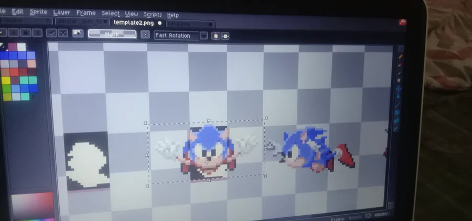Select the Zoom tool

tap(399, 81)
